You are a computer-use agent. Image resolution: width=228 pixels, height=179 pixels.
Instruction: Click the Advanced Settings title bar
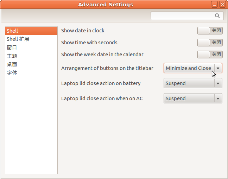pyautogui.click(x=106, y=5)
